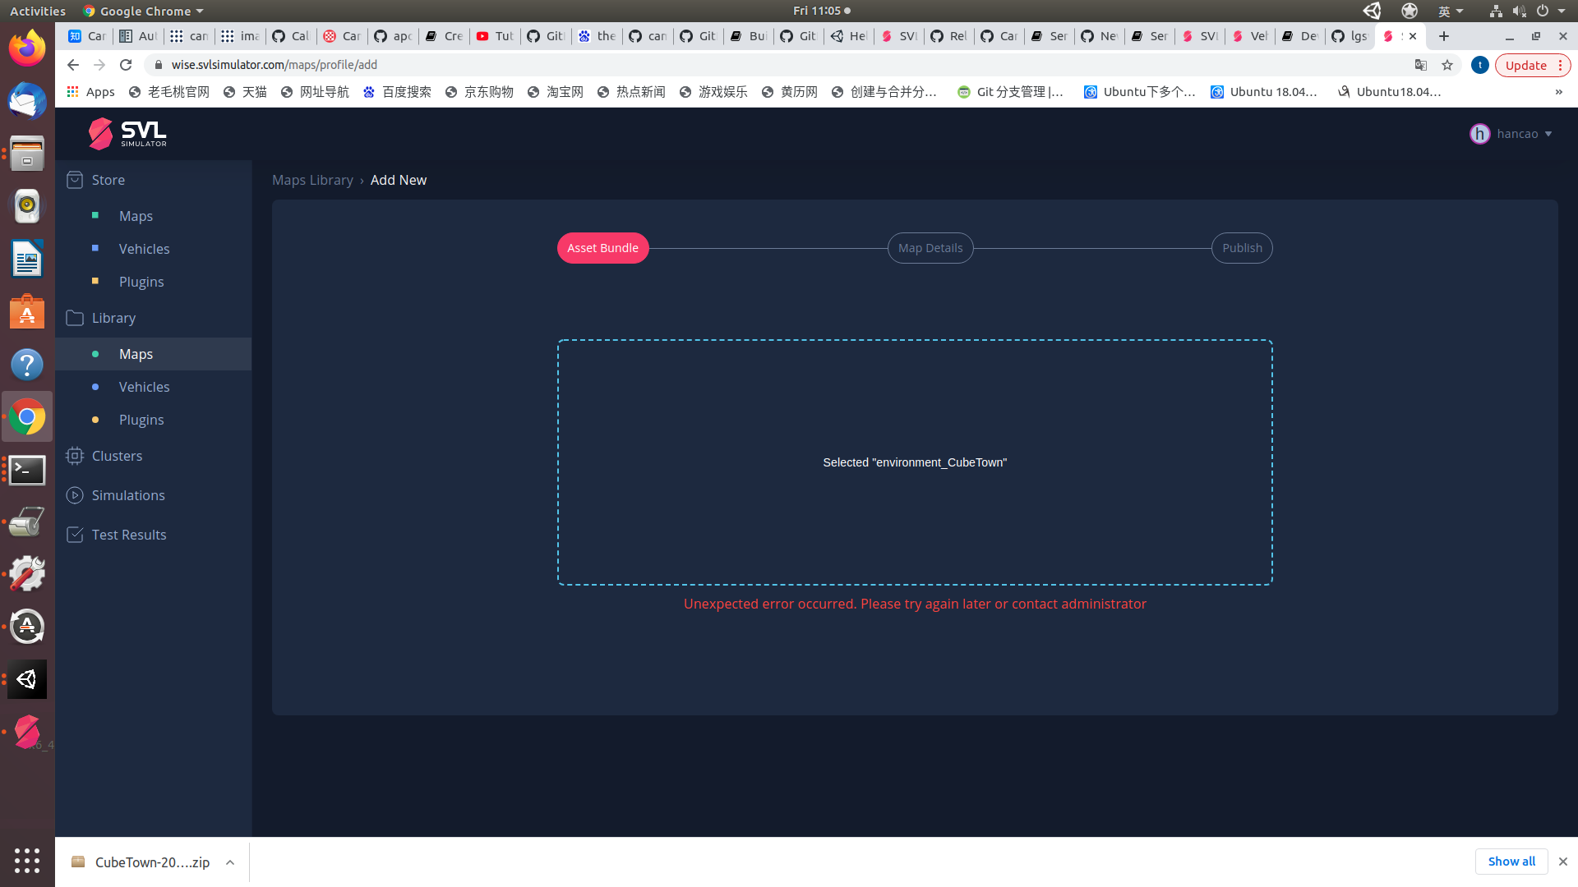Click the translate icon in the address bar
1578x887 pixels.
(1421, 65)
